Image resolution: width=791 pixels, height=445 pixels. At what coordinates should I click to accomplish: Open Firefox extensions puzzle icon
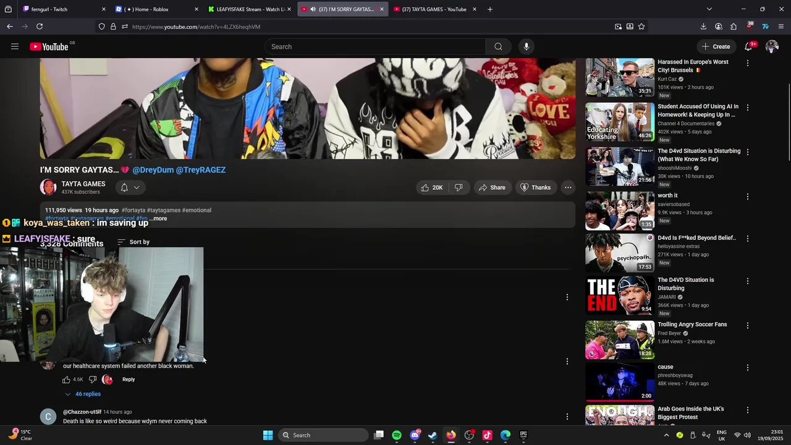[x=734, y=27]
